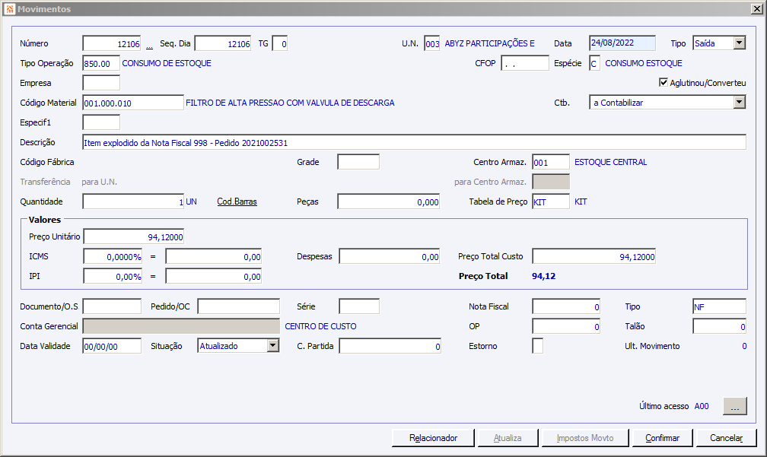Click the Série input field
This screenshot has height=457, width=767.
coord(359,306)
